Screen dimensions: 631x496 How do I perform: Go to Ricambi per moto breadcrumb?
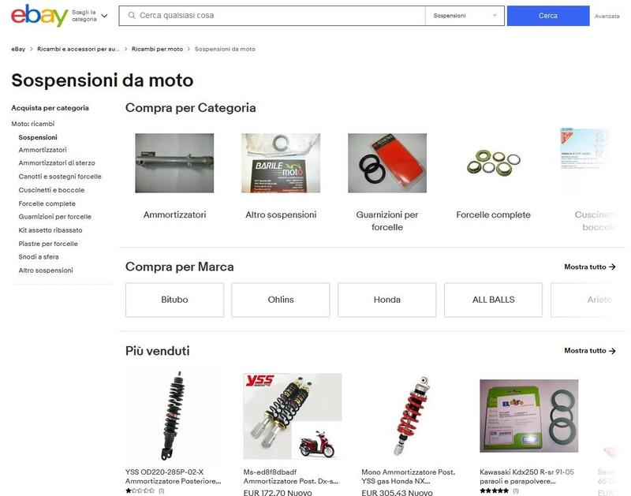pyautogui.click(x=157, y=49)
